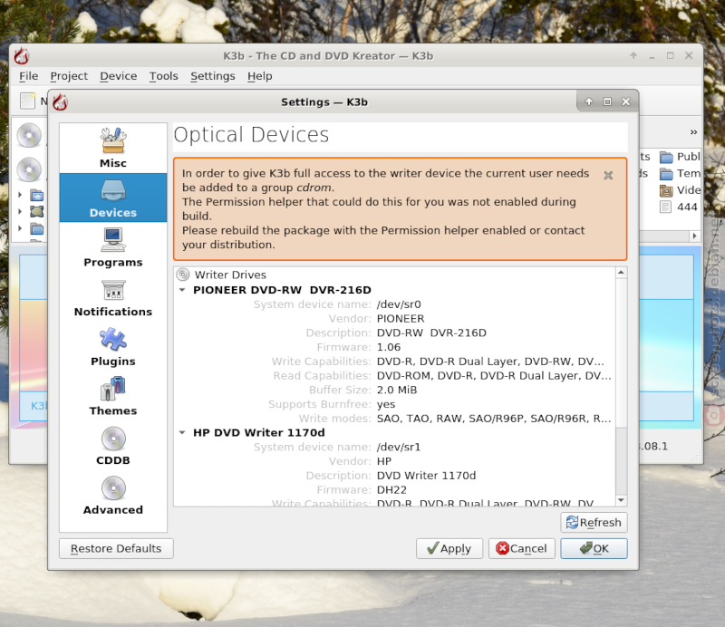Click the Optical Devices page heading

pos(251,135)
